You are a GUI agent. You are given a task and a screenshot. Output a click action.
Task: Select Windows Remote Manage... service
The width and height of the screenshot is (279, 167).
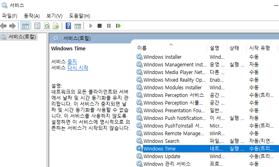(x=208, y=134)
